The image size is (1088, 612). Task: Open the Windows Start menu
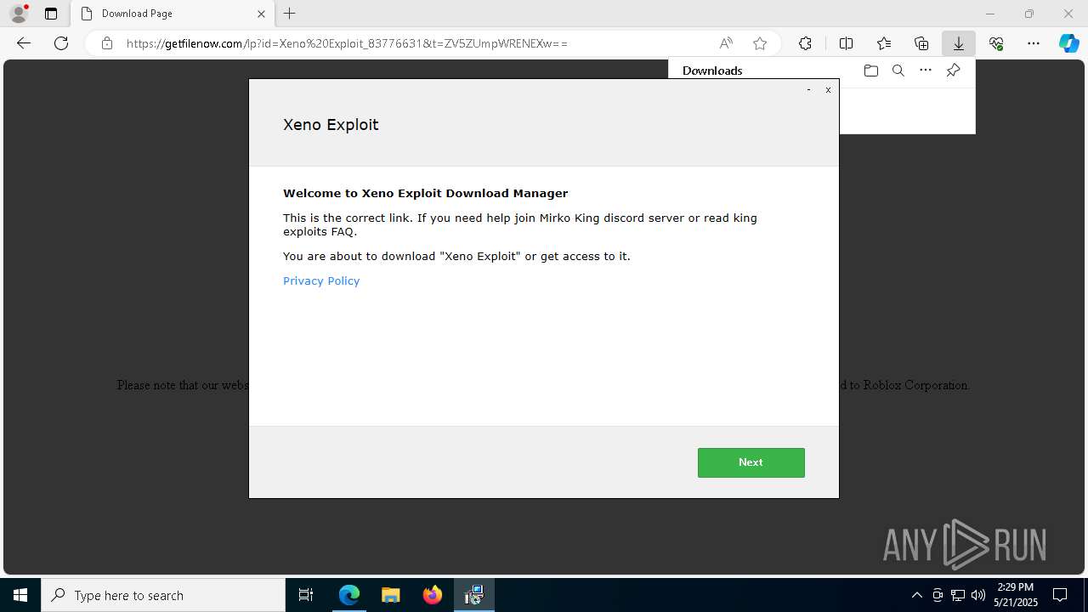[20, 595]
